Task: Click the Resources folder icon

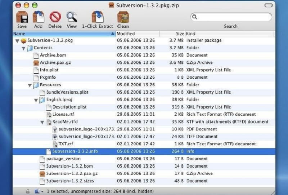Action: pyautogui.click(x=36, y=85)
